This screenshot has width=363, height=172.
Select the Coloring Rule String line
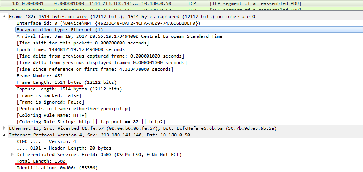point(91,122)
